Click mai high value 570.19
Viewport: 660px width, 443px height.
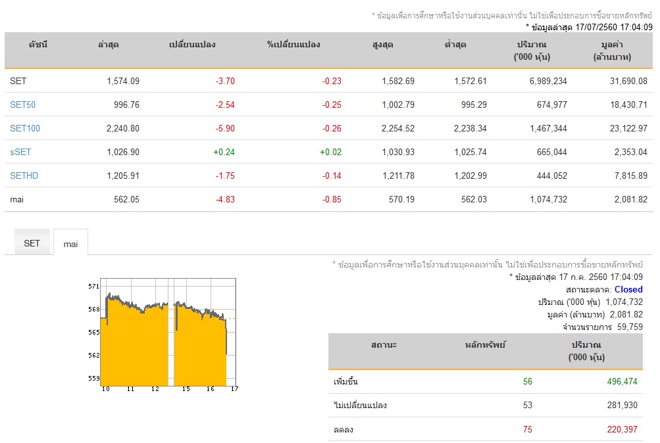[x=401, y=200]
